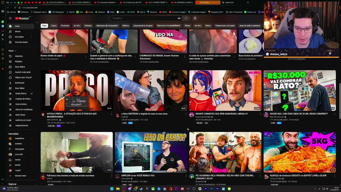Screen dimensions: 341x192
Task: Collapse the sidebar scroll-up arrow near Início
Action: tap(36, 23)
